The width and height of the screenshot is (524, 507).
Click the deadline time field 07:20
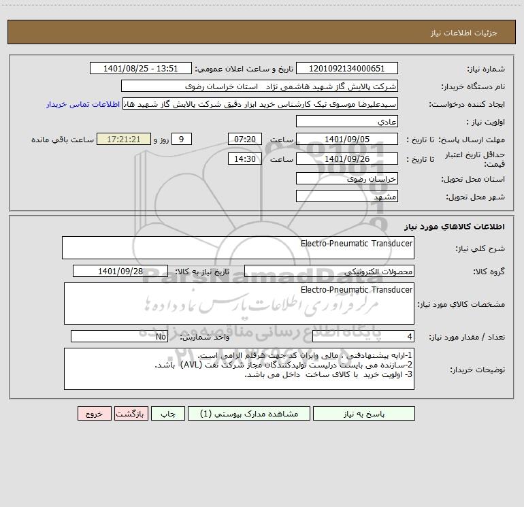pyautogui.click(x=244, y=139)
